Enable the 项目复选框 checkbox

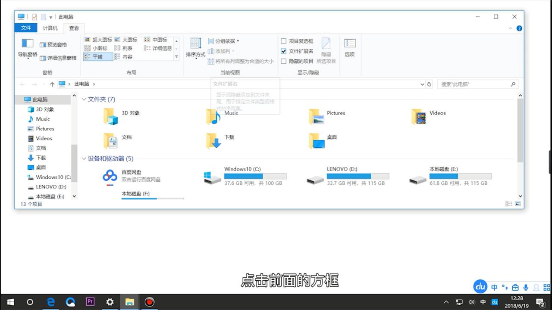[x=284, y=41]
